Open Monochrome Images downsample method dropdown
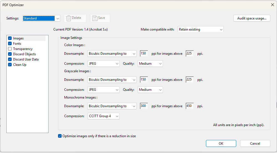Screen dimensions: 277x153 click(112, 106)
